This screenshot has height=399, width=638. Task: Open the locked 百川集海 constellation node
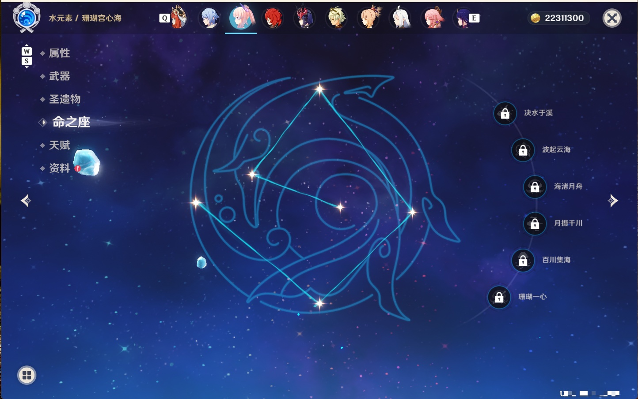[523, 260]
